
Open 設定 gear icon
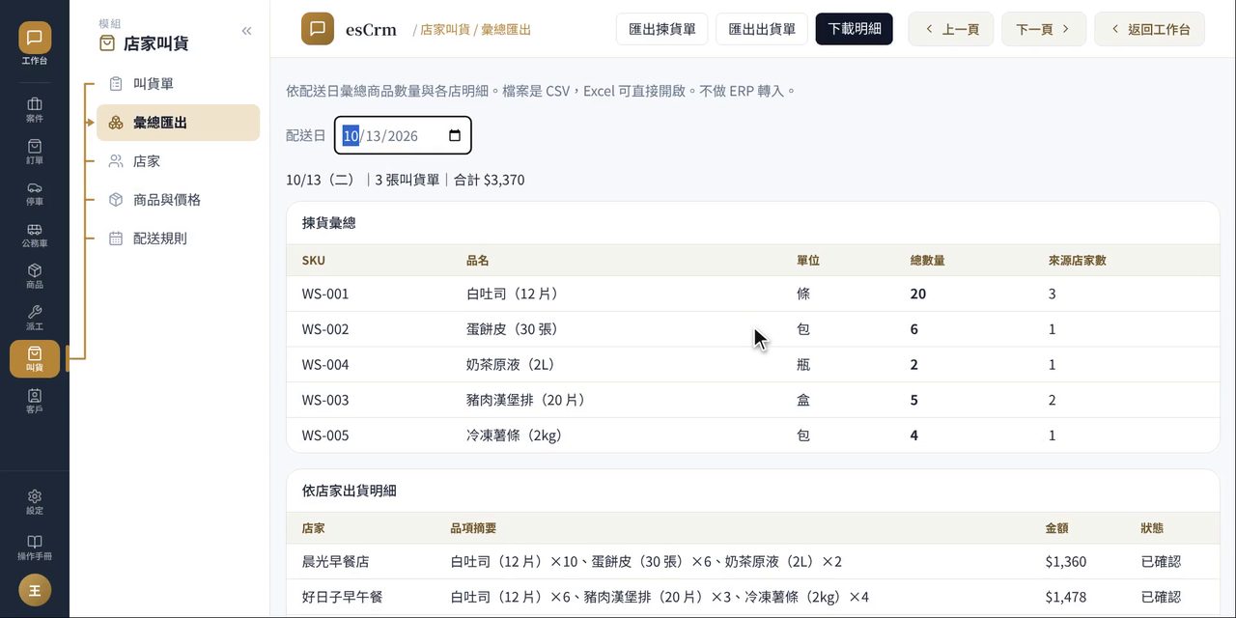35,501
